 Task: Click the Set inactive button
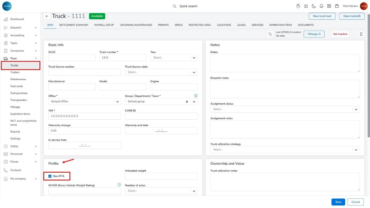pos(340,34)
